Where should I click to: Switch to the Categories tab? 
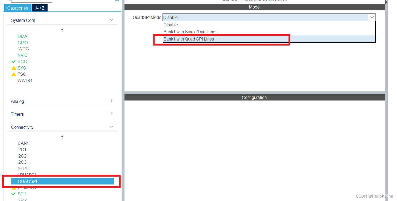tap(18, 8)
